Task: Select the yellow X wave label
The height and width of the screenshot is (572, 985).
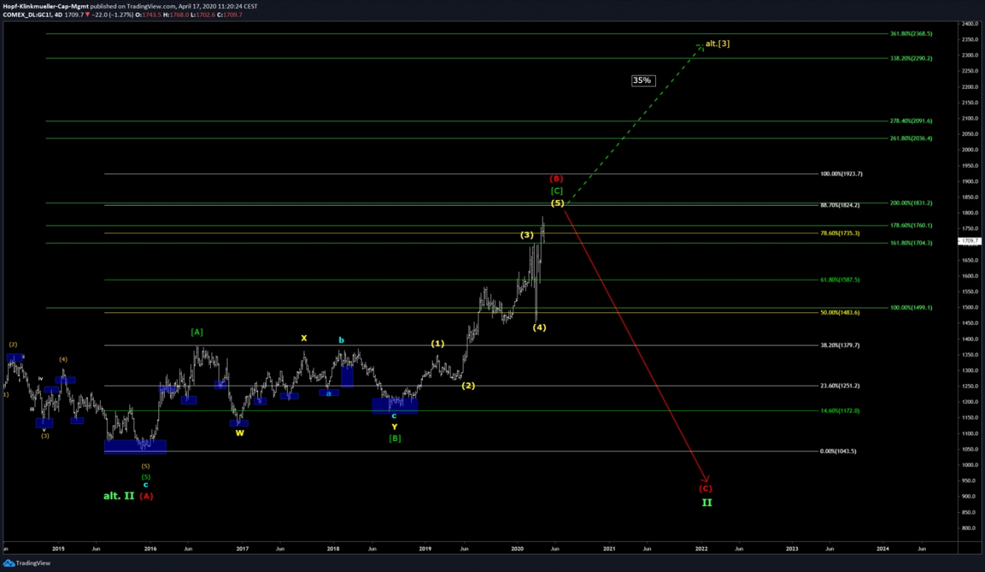Action: point(303,338)
